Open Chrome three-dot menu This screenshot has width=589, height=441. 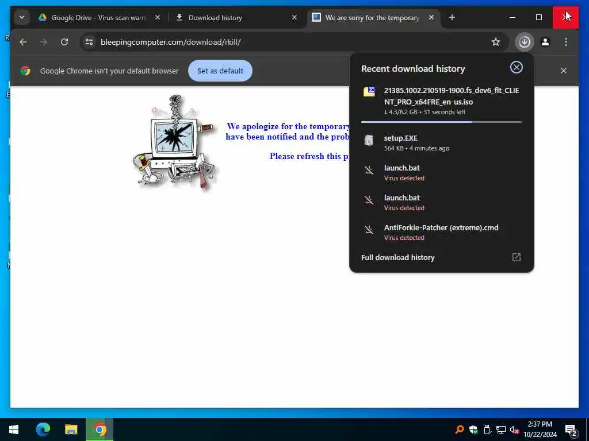tap(566, 42)
